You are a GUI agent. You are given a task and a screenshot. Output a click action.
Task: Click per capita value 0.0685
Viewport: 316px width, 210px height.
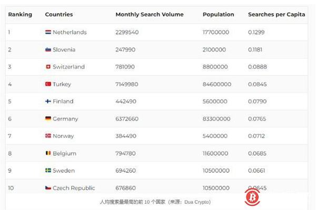[257, 154]
